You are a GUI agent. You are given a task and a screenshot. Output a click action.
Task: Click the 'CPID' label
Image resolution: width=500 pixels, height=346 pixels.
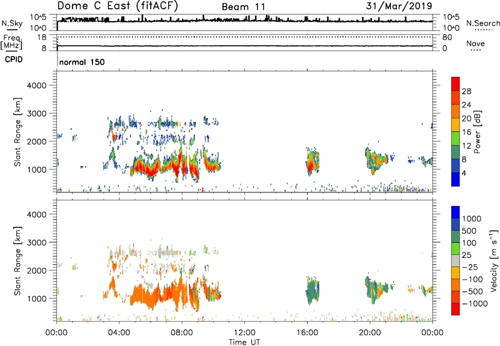click(x=14, y=59)
